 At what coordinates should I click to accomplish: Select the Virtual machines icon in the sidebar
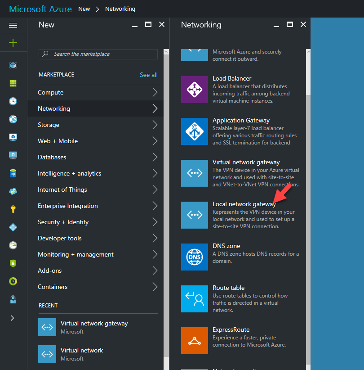tap(13, 137)
